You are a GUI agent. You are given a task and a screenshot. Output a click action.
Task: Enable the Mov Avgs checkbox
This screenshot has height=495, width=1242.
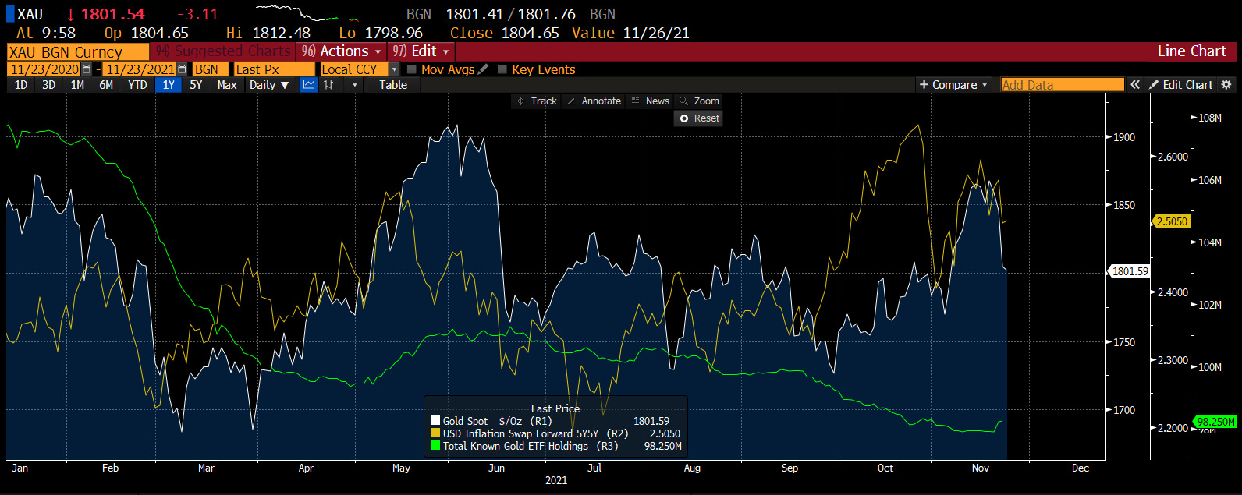tap(412, 69)
